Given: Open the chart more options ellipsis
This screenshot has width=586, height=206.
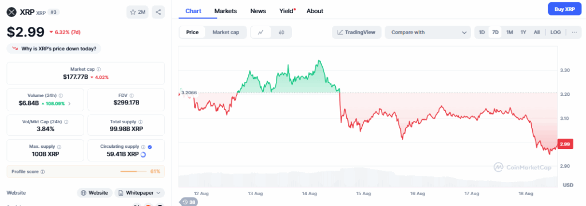Looking at the screenshot, I should point(575,33).
